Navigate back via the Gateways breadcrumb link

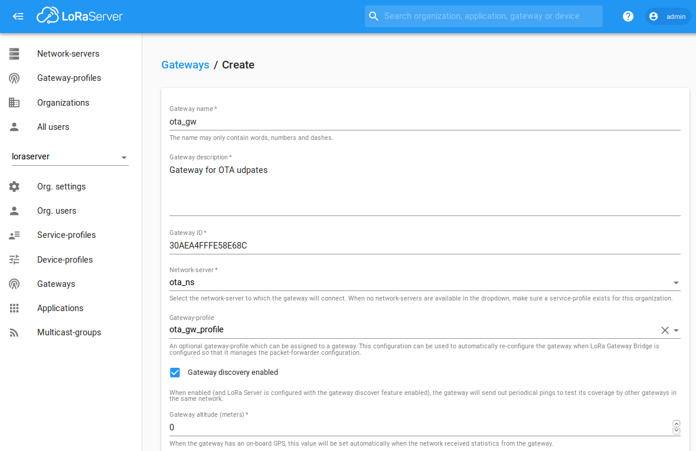185,64
